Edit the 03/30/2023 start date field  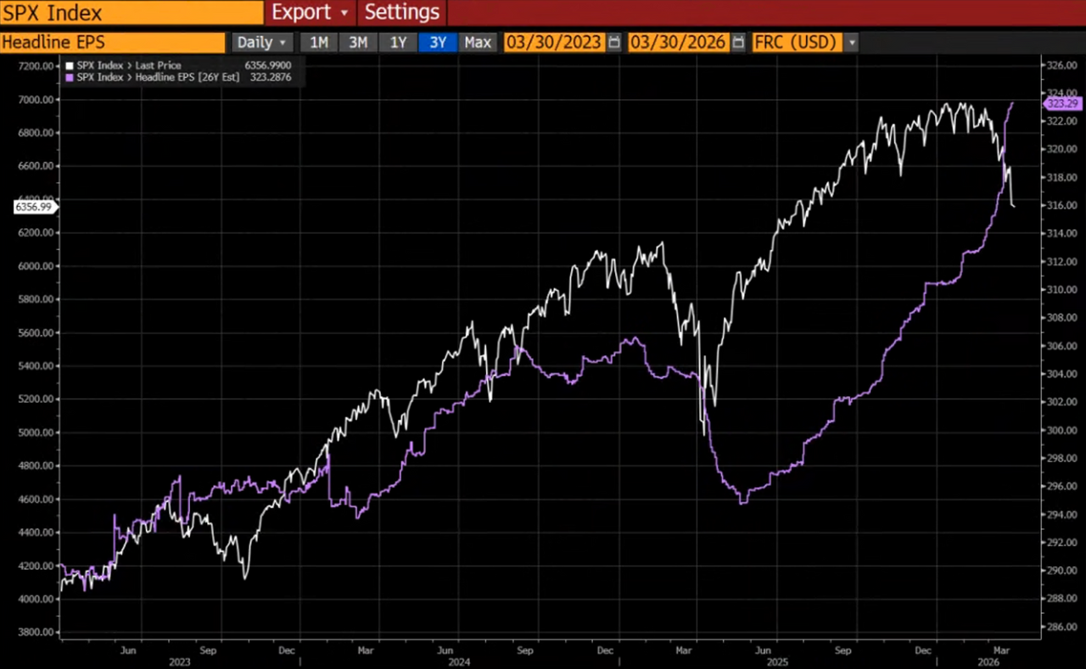(554, 42)
